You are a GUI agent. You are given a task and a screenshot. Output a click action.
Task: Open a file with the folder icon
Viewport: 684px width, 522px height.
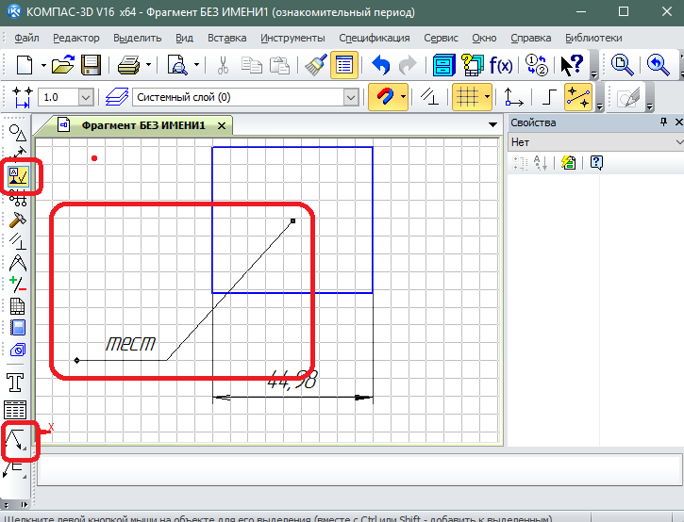click(x=62, y=65)
